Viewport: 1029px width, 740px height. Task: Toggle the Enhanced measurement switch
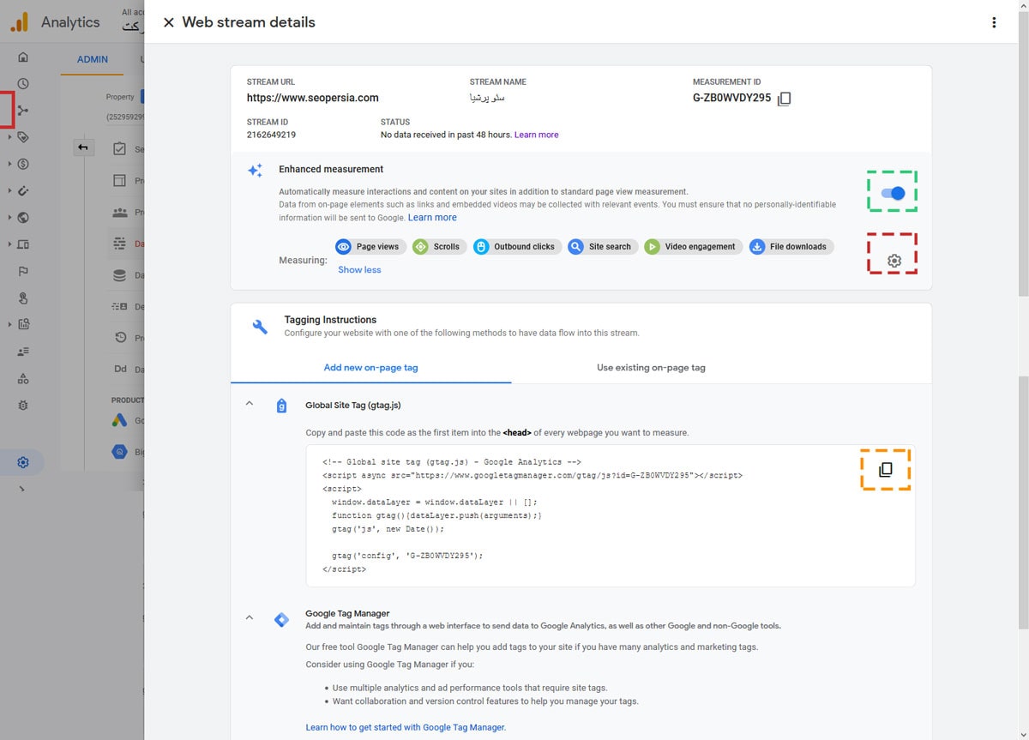893,194
